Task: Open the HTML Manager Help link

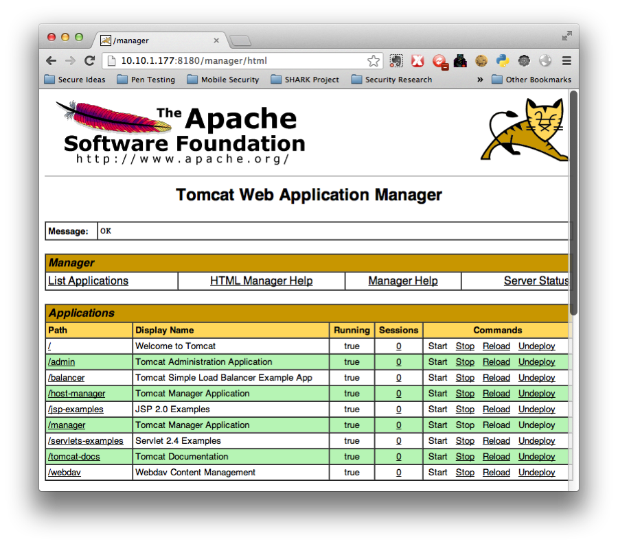Action: 262,281
